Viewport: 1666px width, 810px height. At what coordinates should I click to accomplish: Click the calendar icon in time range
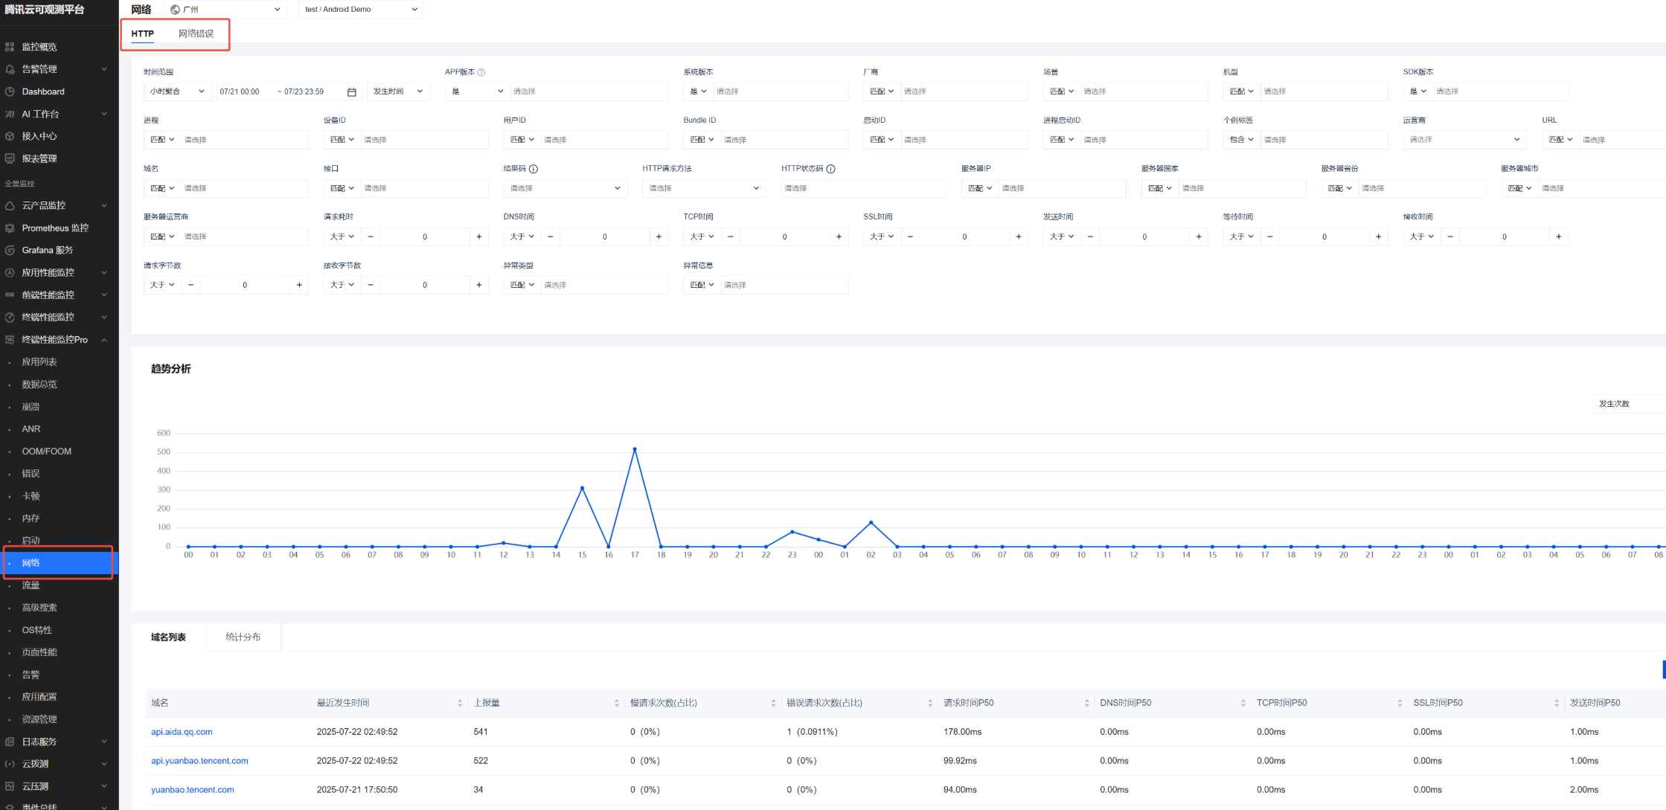click(x=352, y=91)
